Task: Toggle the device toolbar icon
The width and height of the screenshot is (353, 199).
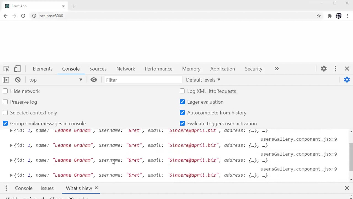Action: click(17, 69)
